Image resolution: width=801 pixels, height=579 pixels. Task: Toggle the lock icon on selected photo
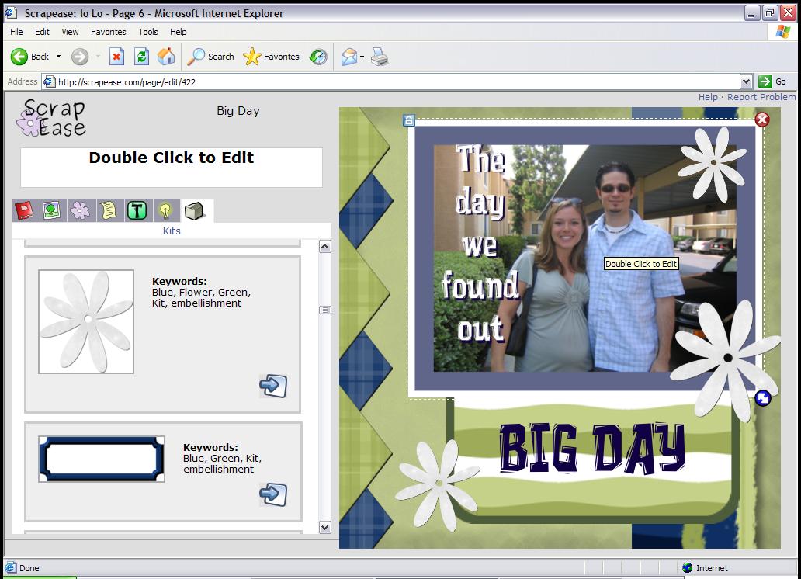[409, 120]
